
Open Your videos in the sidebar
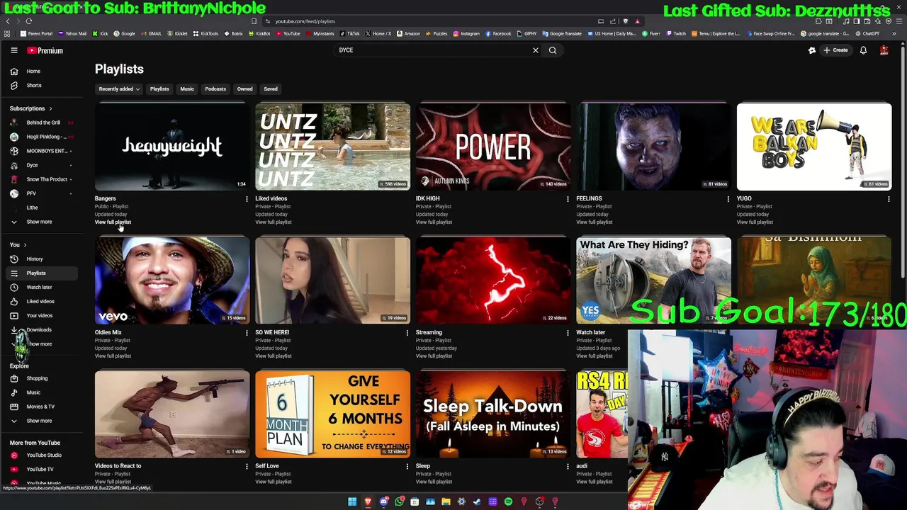coord(39,315)
